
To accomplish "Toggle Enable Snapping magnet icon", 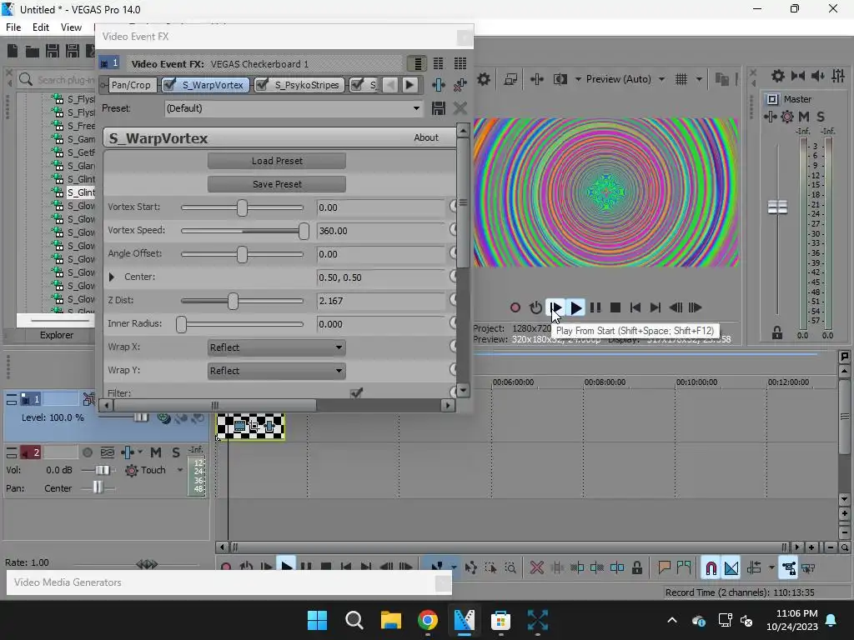I will pos(711,568).
